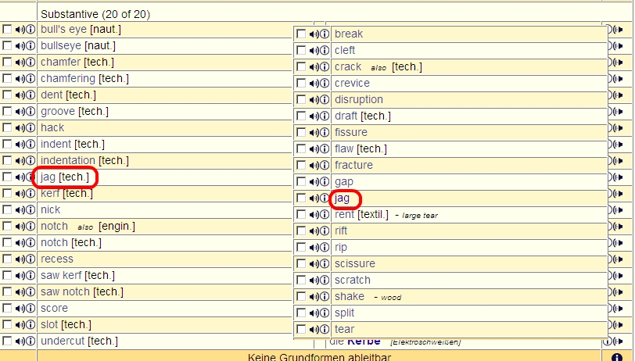This screenshot has width=635, height=361.
Task: Open info icon for slot [tech.]
Action: coord(30,324)
